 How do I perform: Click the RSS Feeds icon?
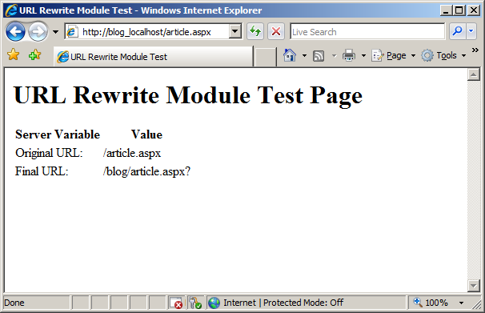(x=319, y=56)
